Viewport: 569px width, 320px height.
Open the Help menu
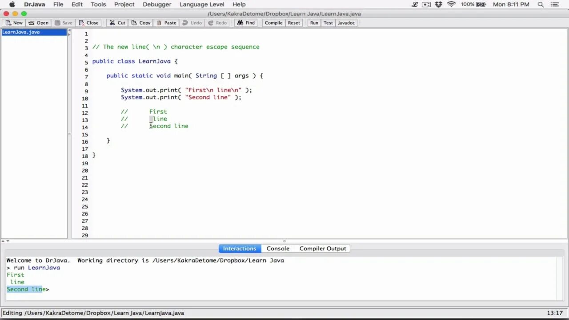pos(239,4)
